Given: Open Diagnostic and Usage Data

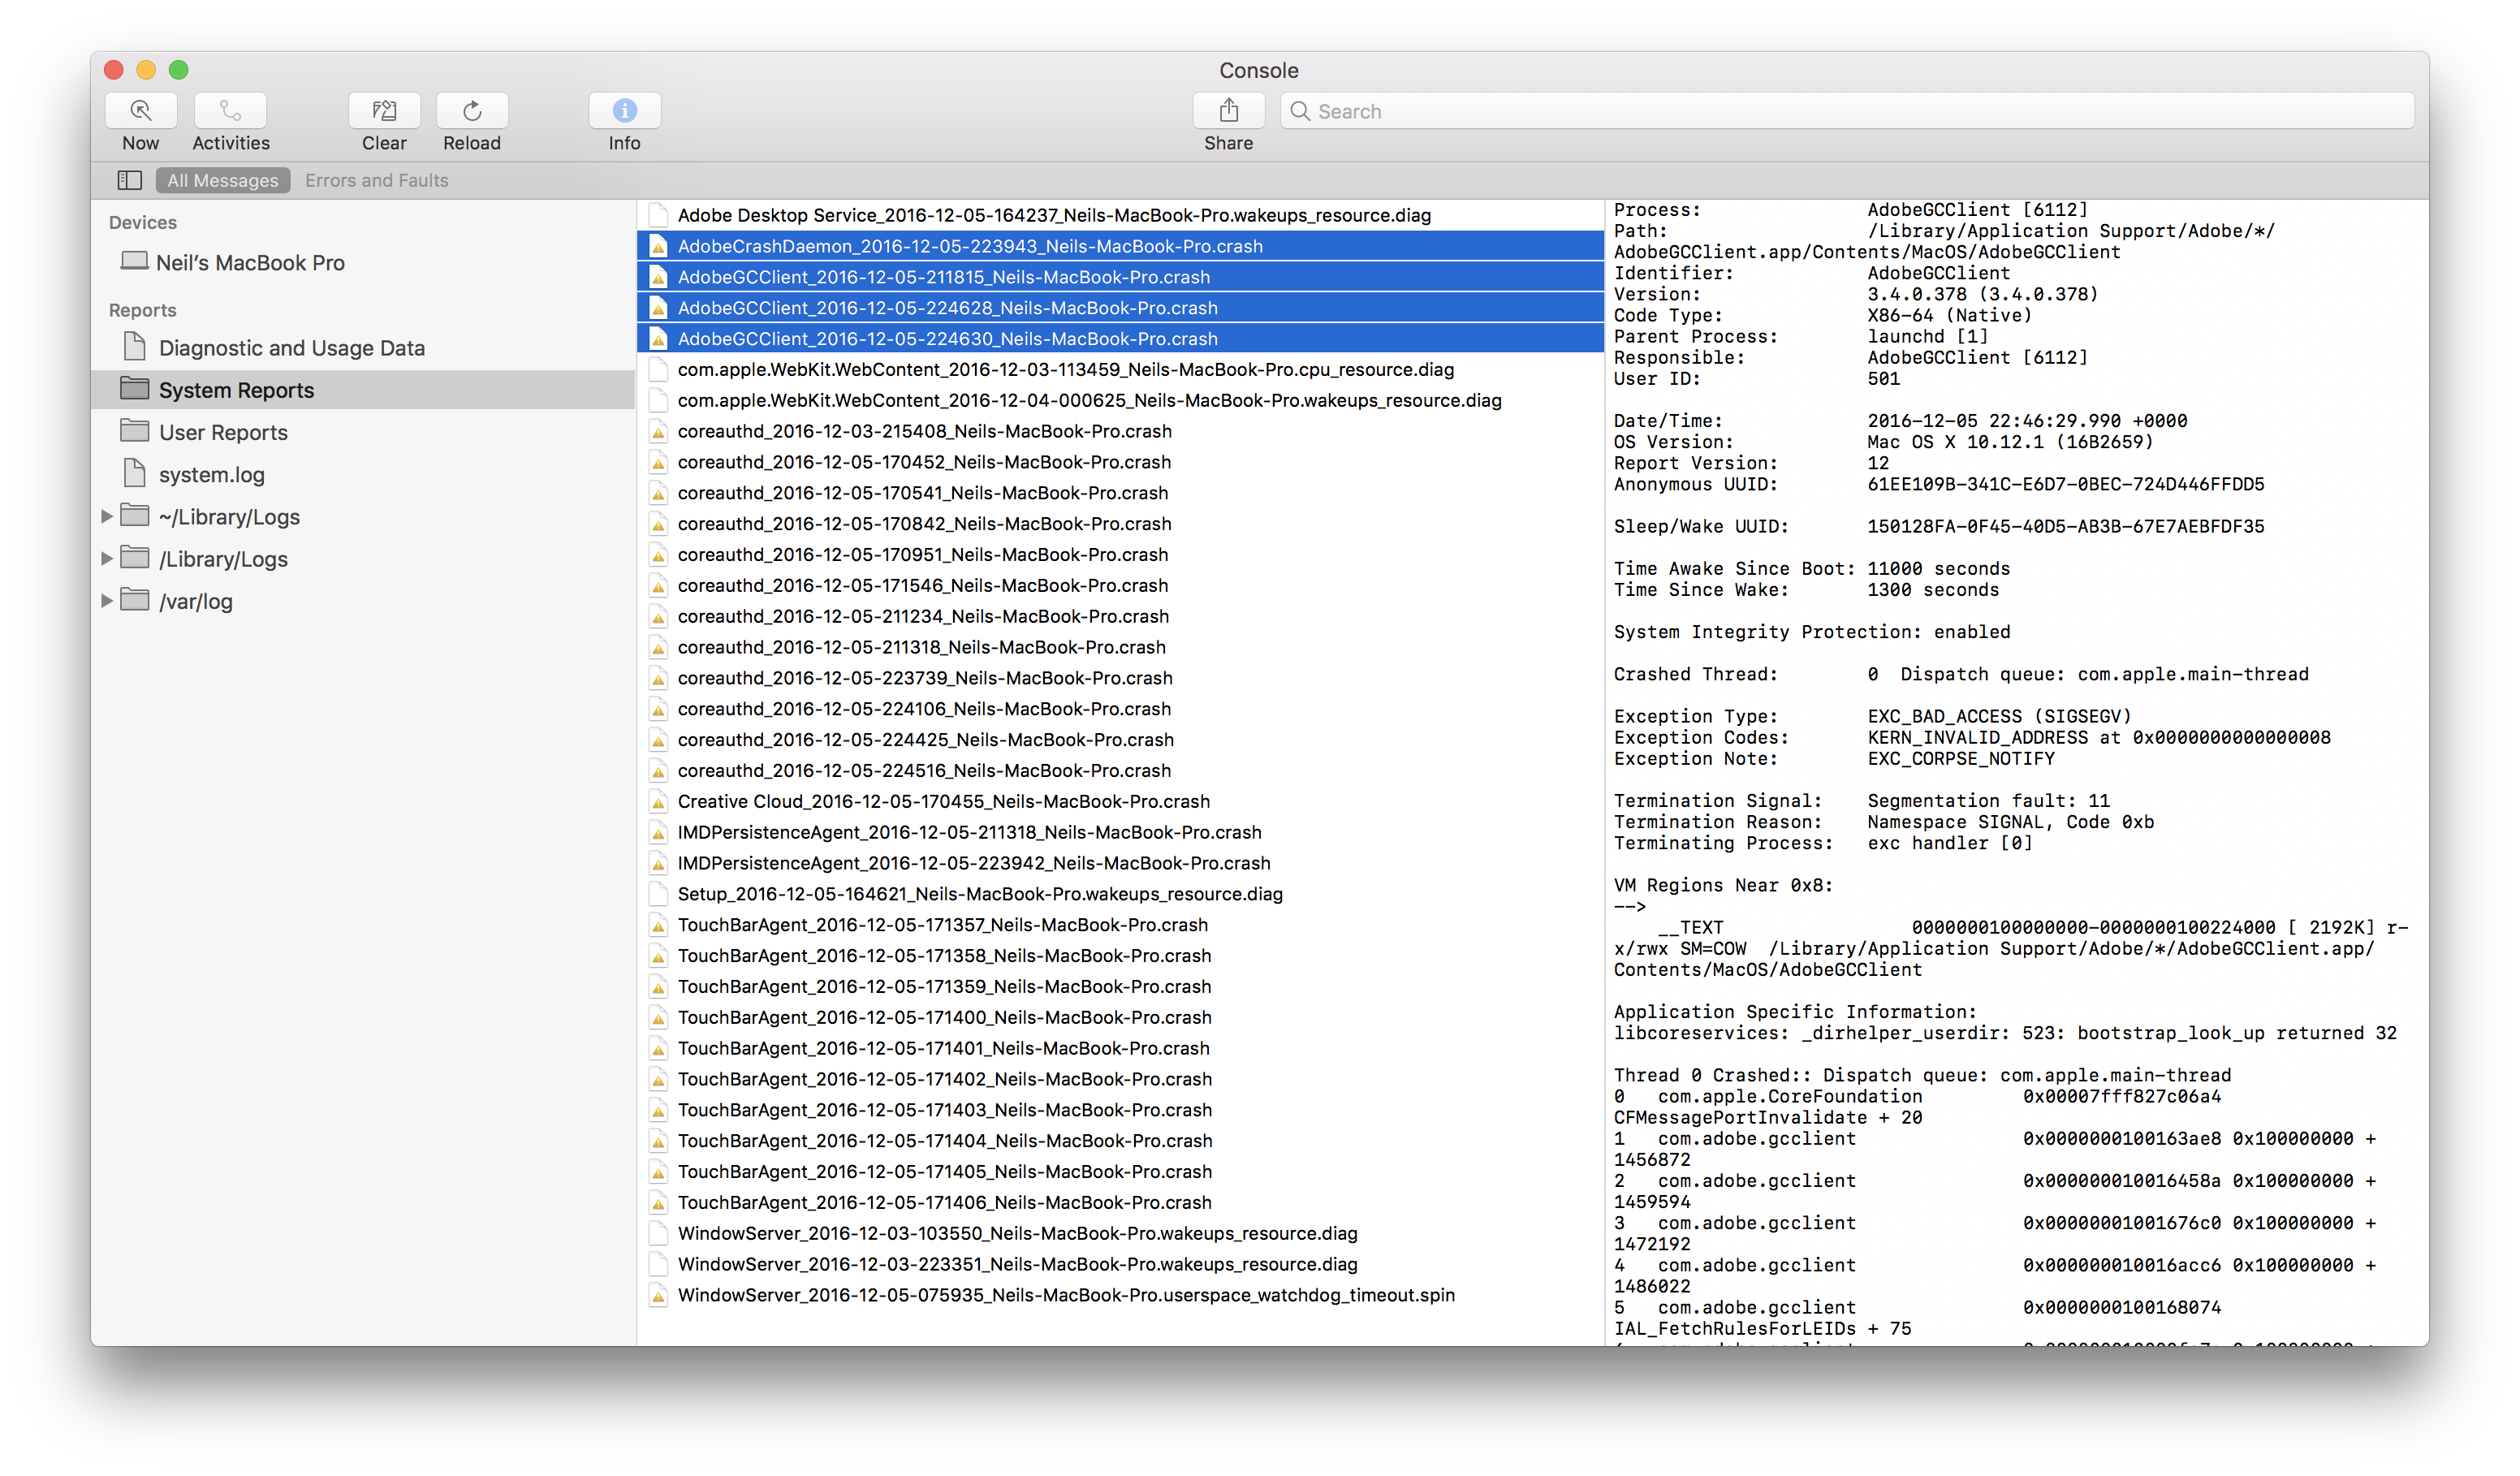Looking at the screenshot, I should 362,348.
